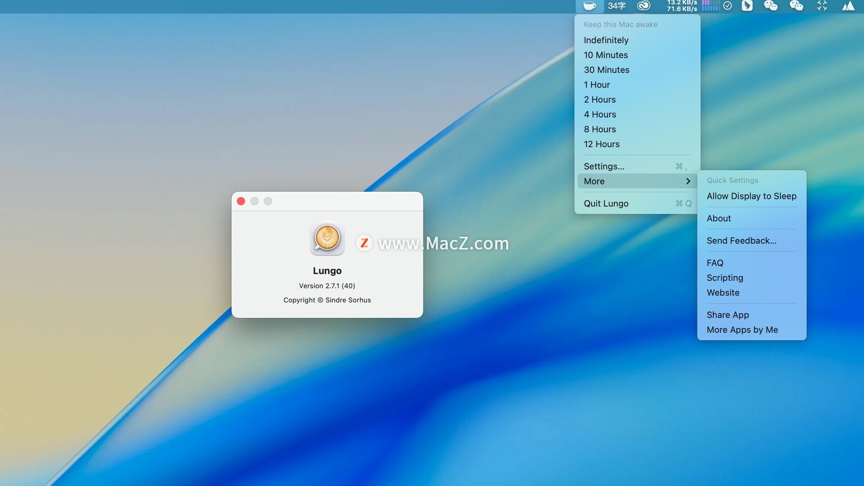Viewport: 864px width, 486px height.
Task: Choose Quit Lungo from the menu
Action: pos(606,203)
